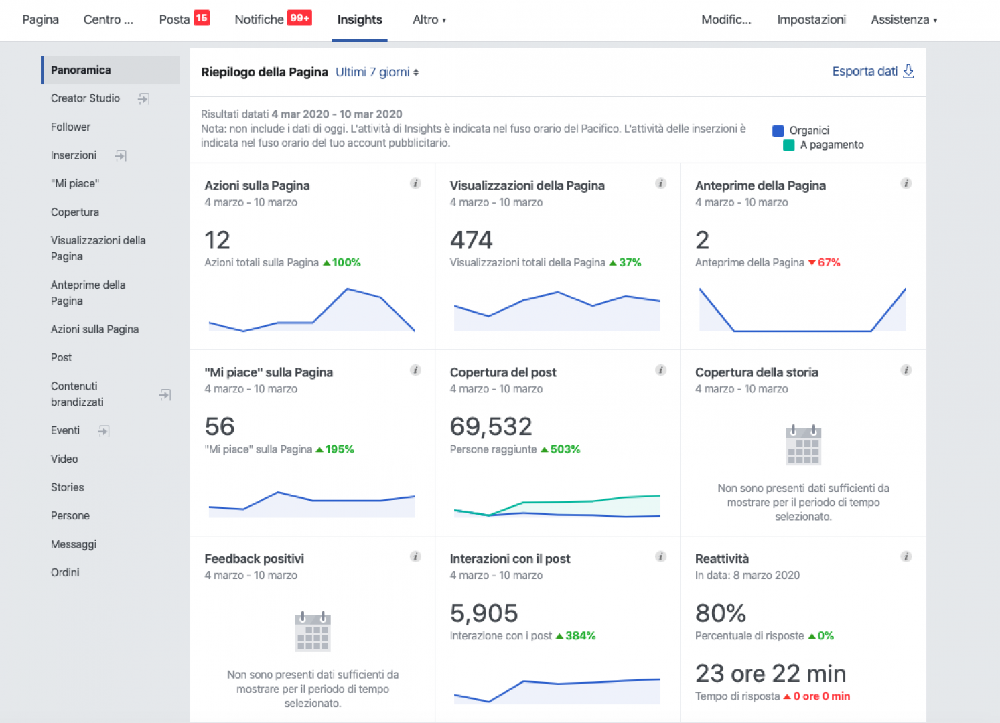Click the 69,532 persone raggiunte value

491,426
